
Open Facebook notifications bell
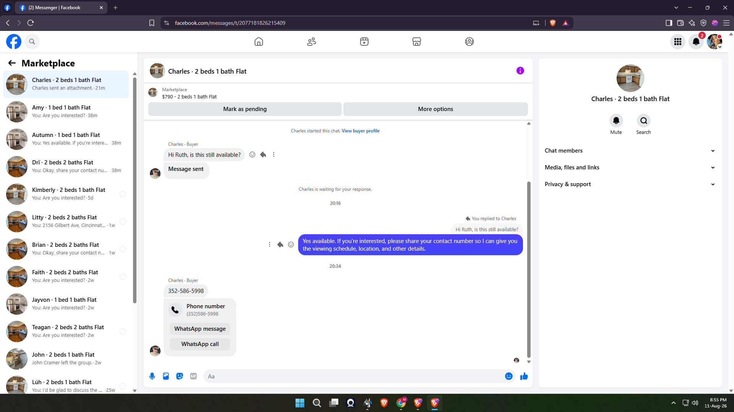coord(696,42)
